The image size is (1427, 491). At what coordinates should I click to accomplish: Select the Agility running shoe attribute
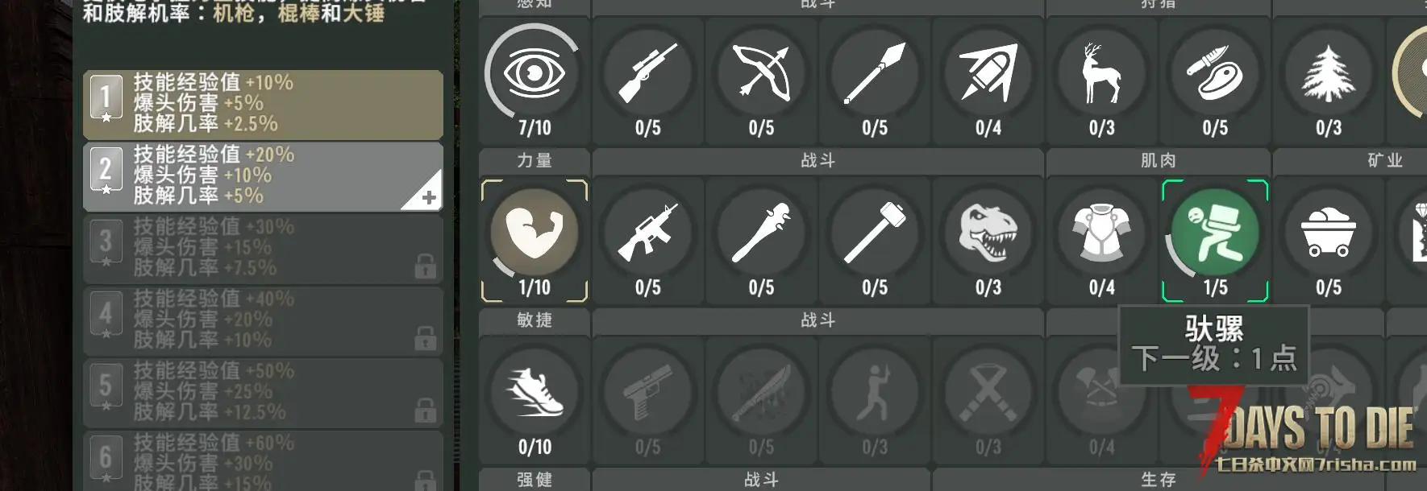pos(534,392)
